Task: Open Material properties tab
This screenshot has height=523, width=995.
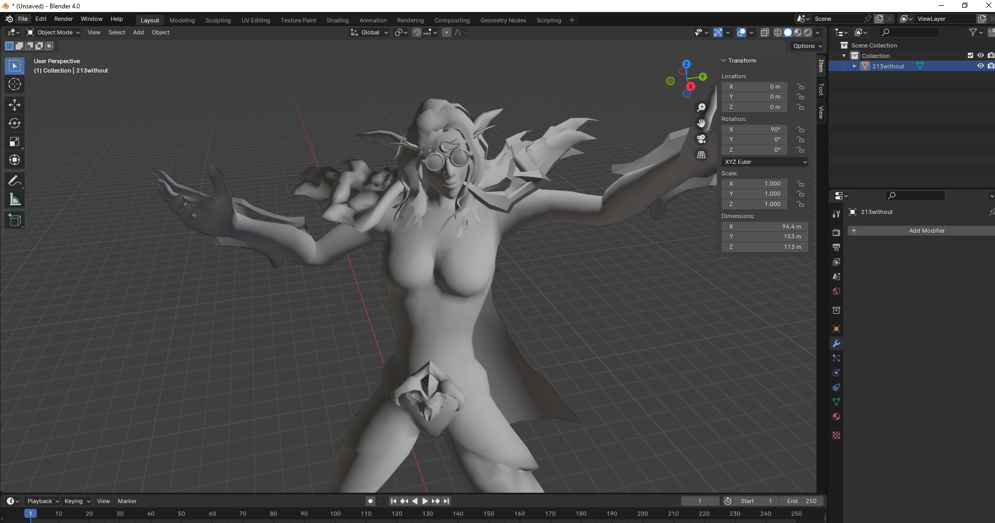Action: click(x=836, y=417)
